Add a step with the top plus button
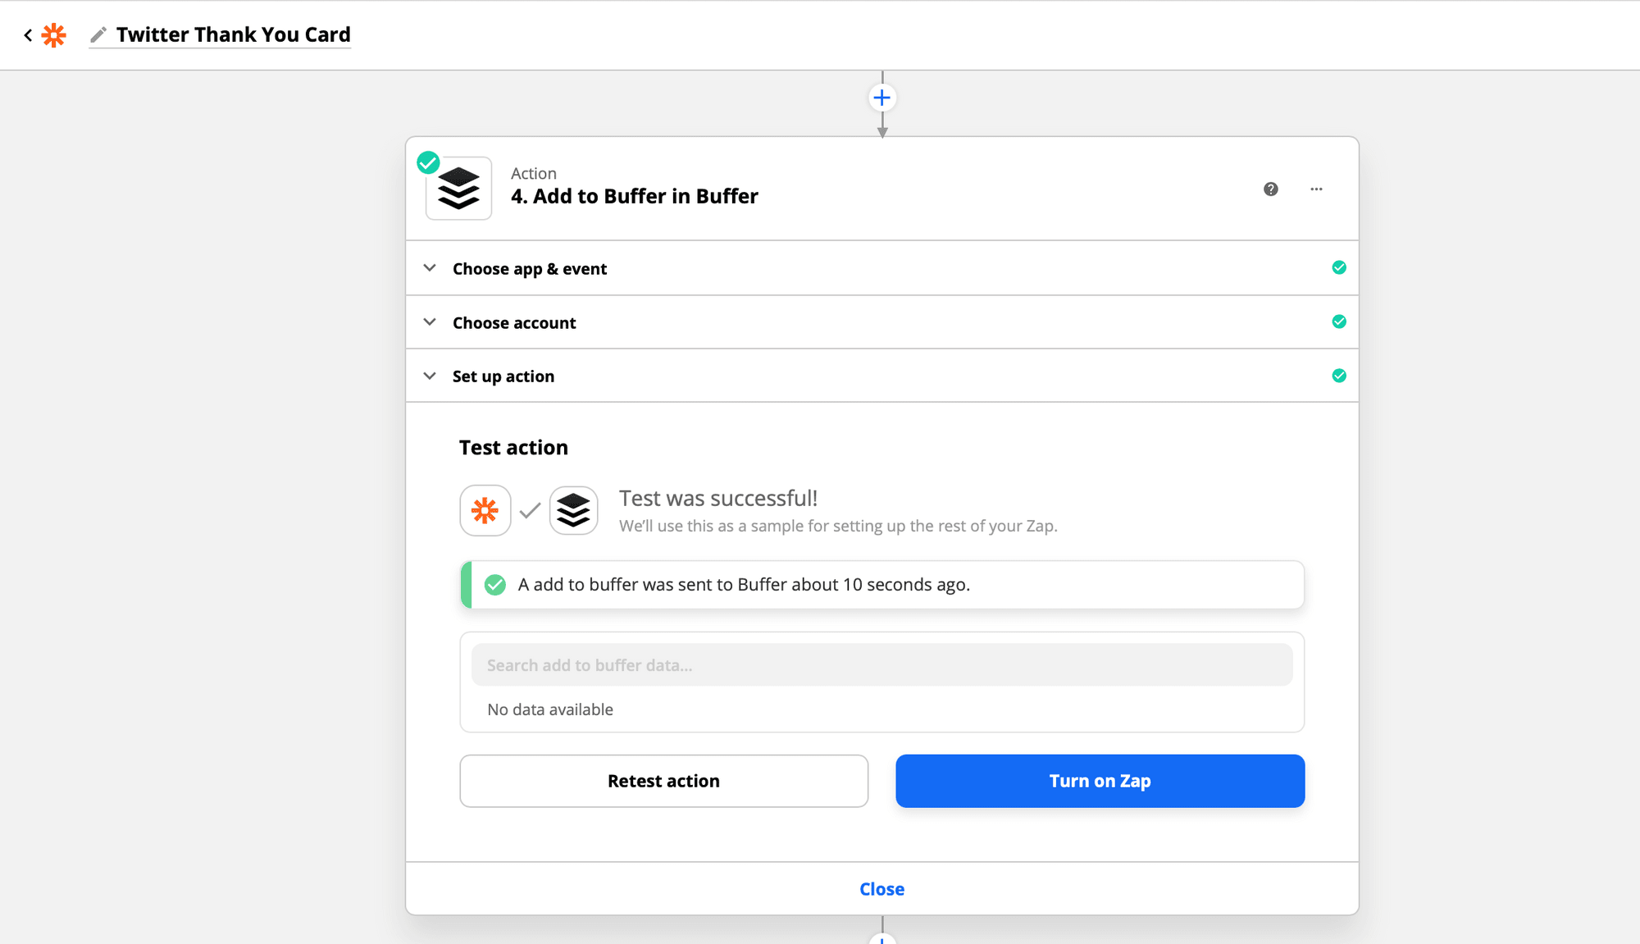 click(882, 98)
